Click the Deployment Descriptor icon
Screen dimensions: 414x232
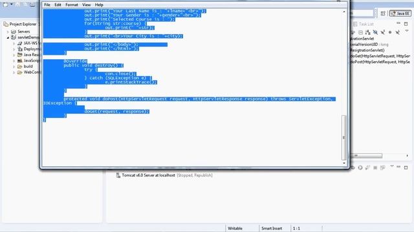tap(20, 49)
